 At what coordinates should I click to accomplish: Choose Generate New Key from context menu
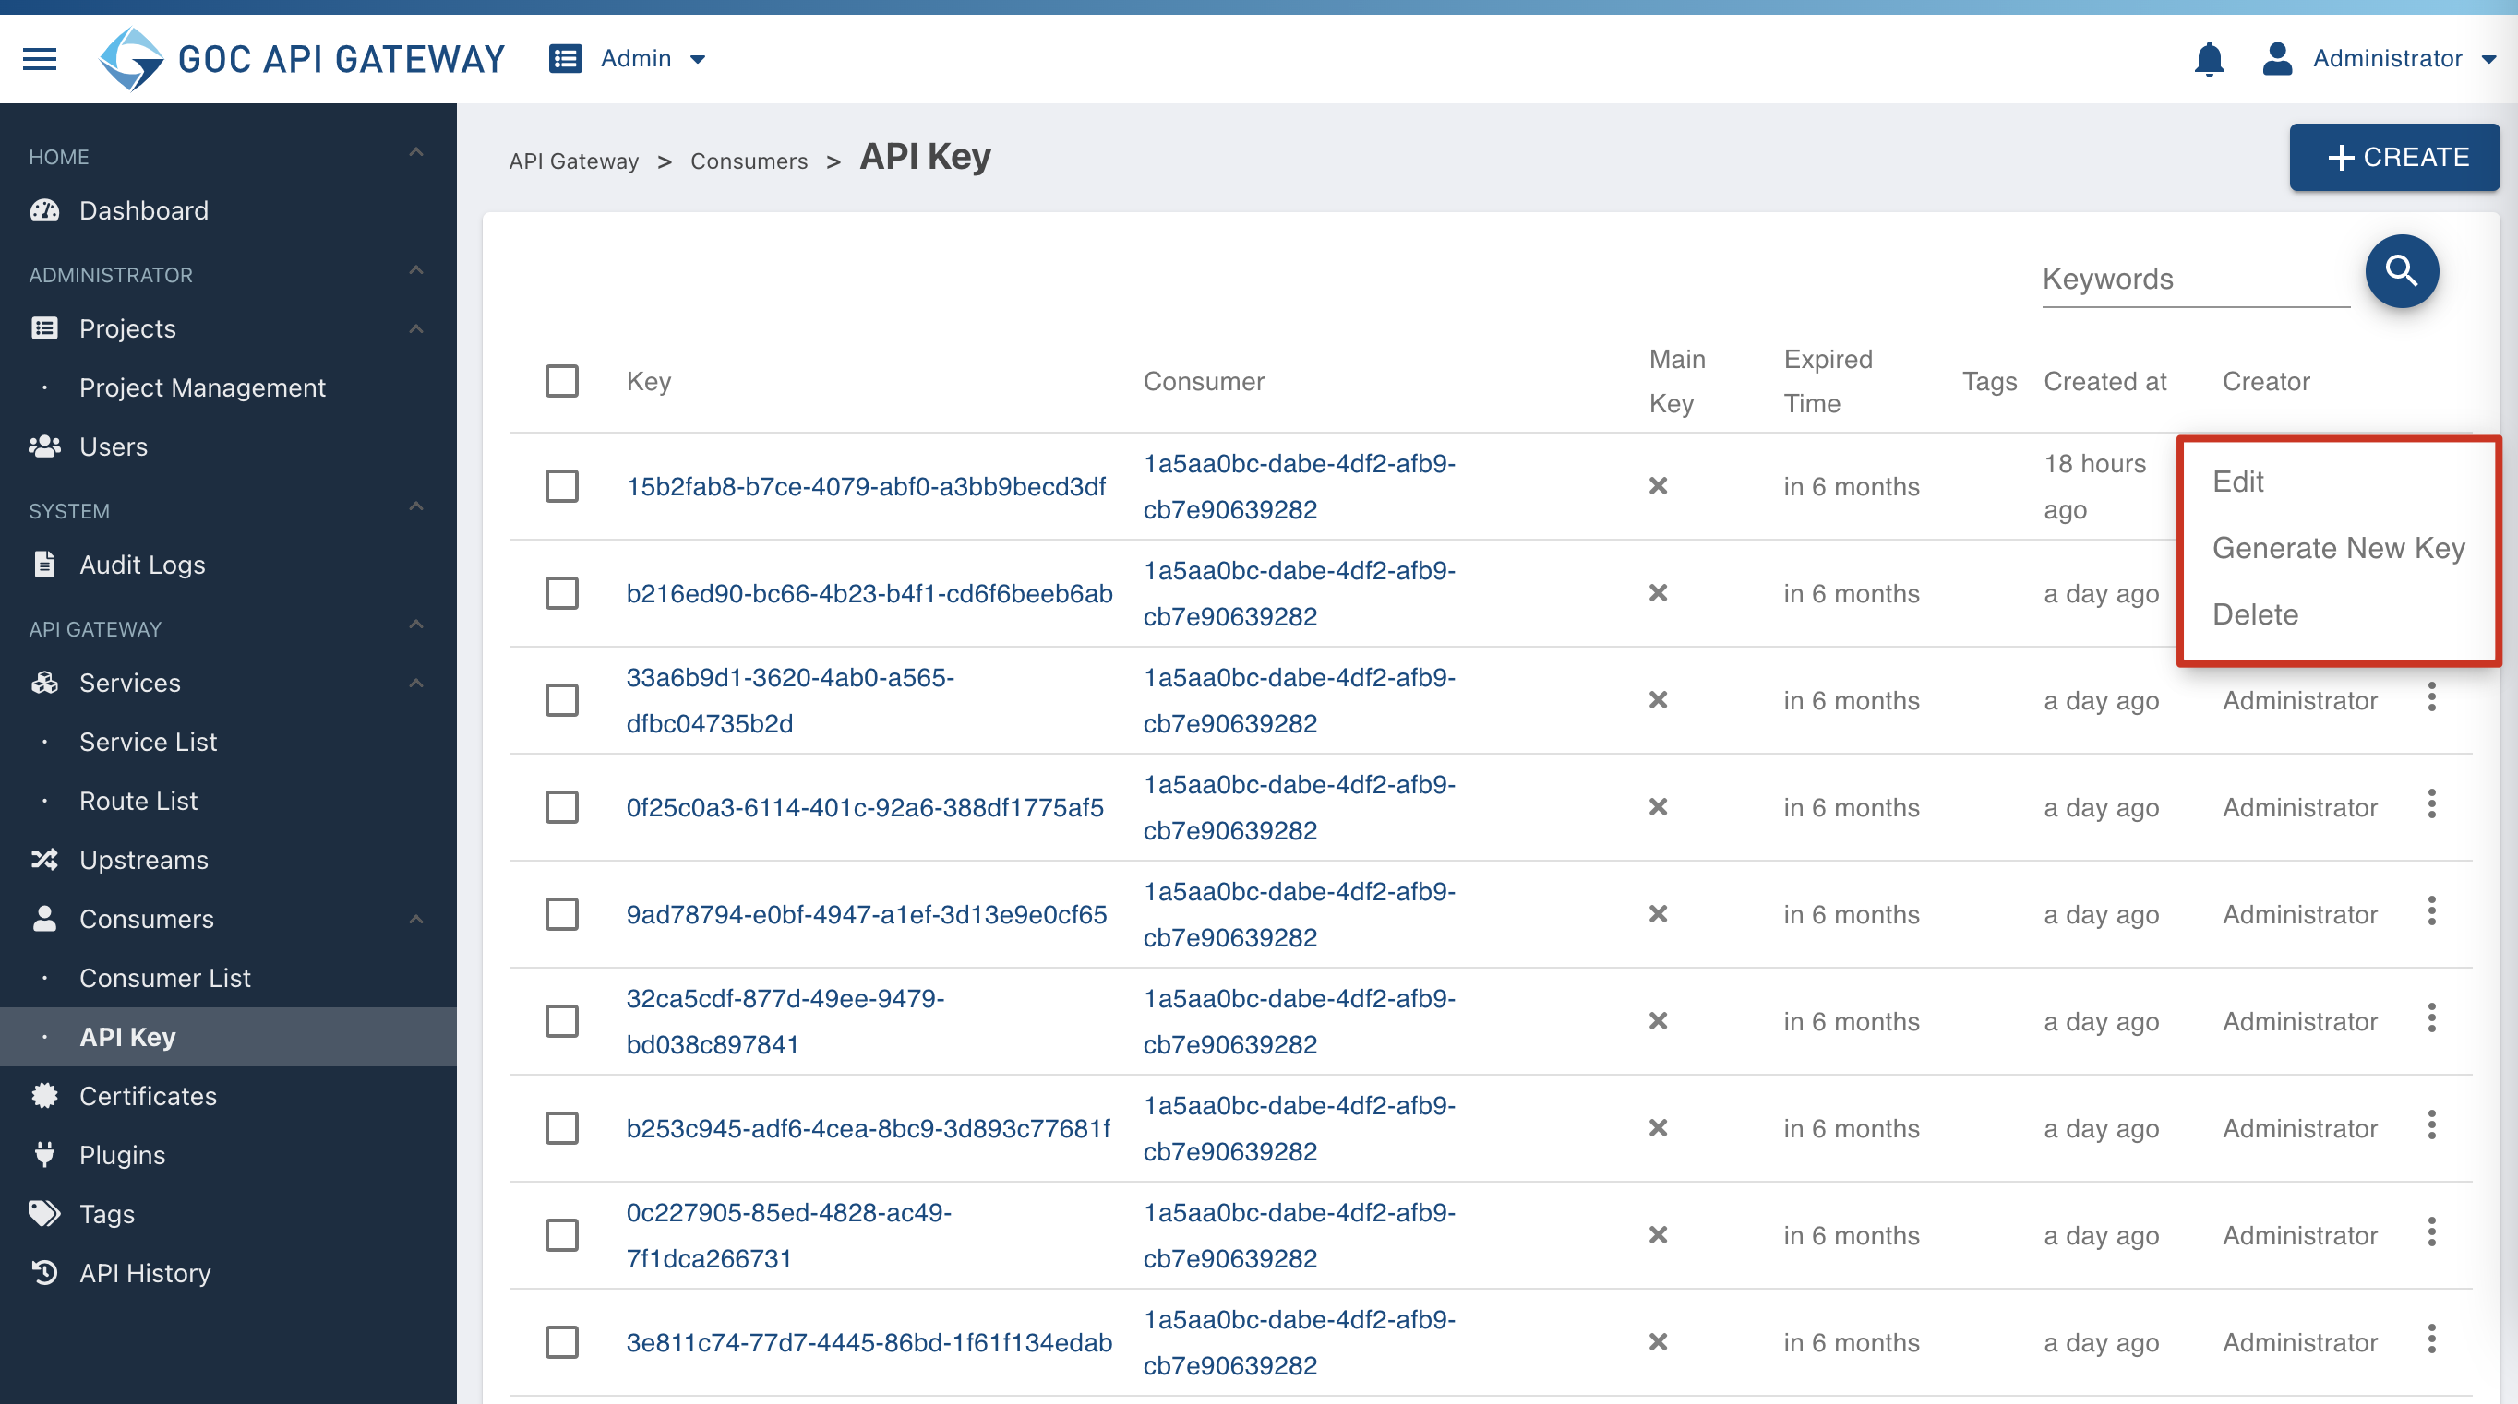[x=2338, y=548]
